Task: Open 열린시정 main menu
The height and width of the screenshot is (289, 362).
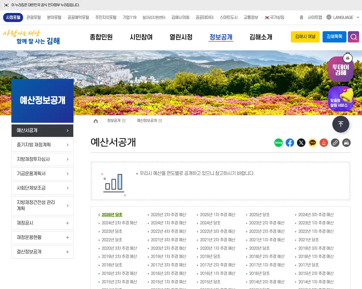Action: point(181,37)
